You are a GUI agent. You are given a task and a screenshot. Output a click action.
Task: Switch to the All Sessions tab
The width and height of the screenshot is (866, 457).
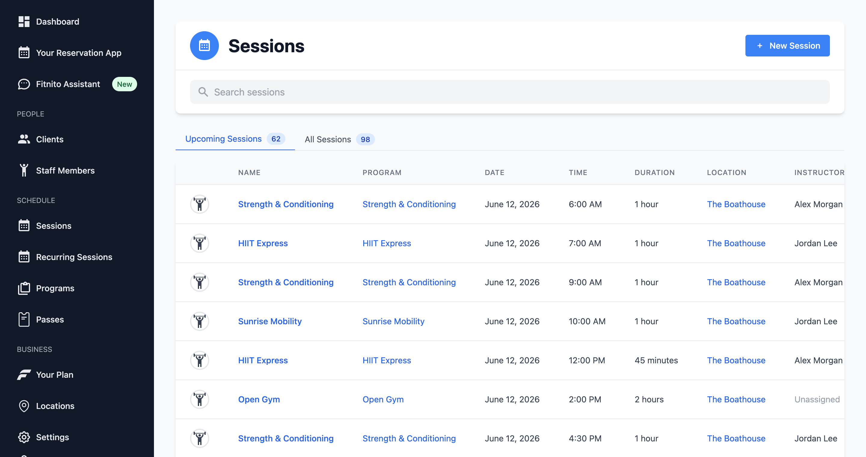339,139
